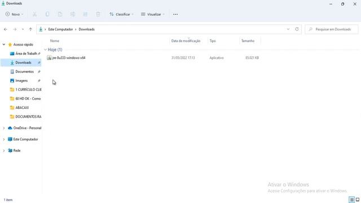
Task: Open Documentos in the sidebar
Action: (24, 72)
